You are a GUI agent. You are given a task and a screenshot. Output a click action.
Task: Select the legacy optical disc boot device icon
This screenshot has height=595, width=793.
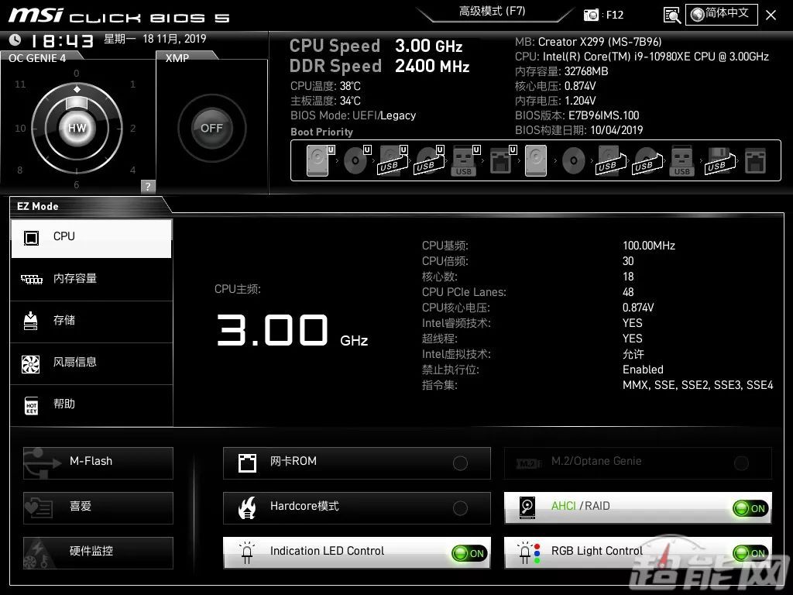pos(574,161)
